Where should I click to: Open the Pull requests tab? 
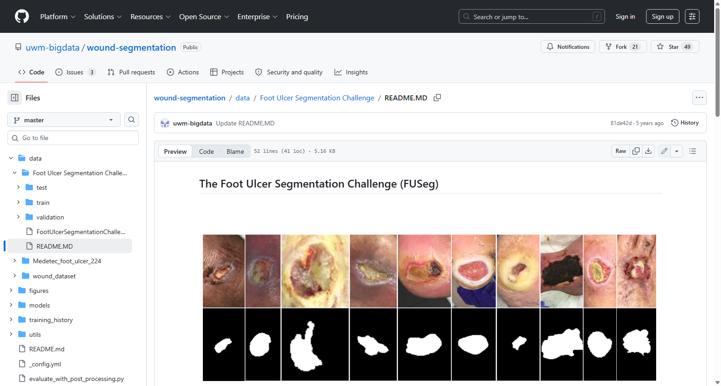132,72
